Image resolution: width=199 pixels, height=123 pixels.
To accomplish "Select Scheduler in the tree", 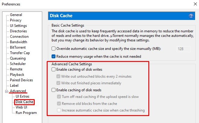I will tap(18, 64).
